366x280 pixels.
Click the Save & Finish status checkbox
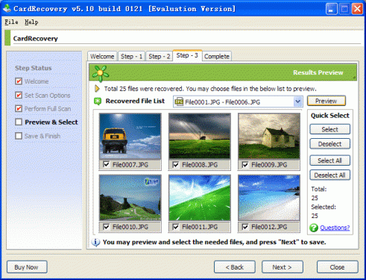click(x=19, y=136)
